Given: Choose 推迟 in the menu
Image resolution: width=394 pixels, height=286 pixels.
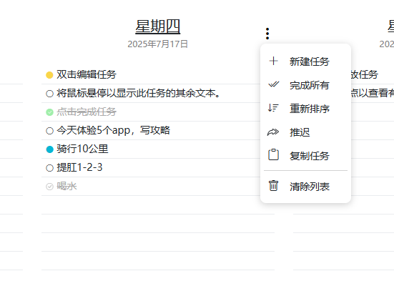Looking at the screenshot, I should [x=305, y=132].
